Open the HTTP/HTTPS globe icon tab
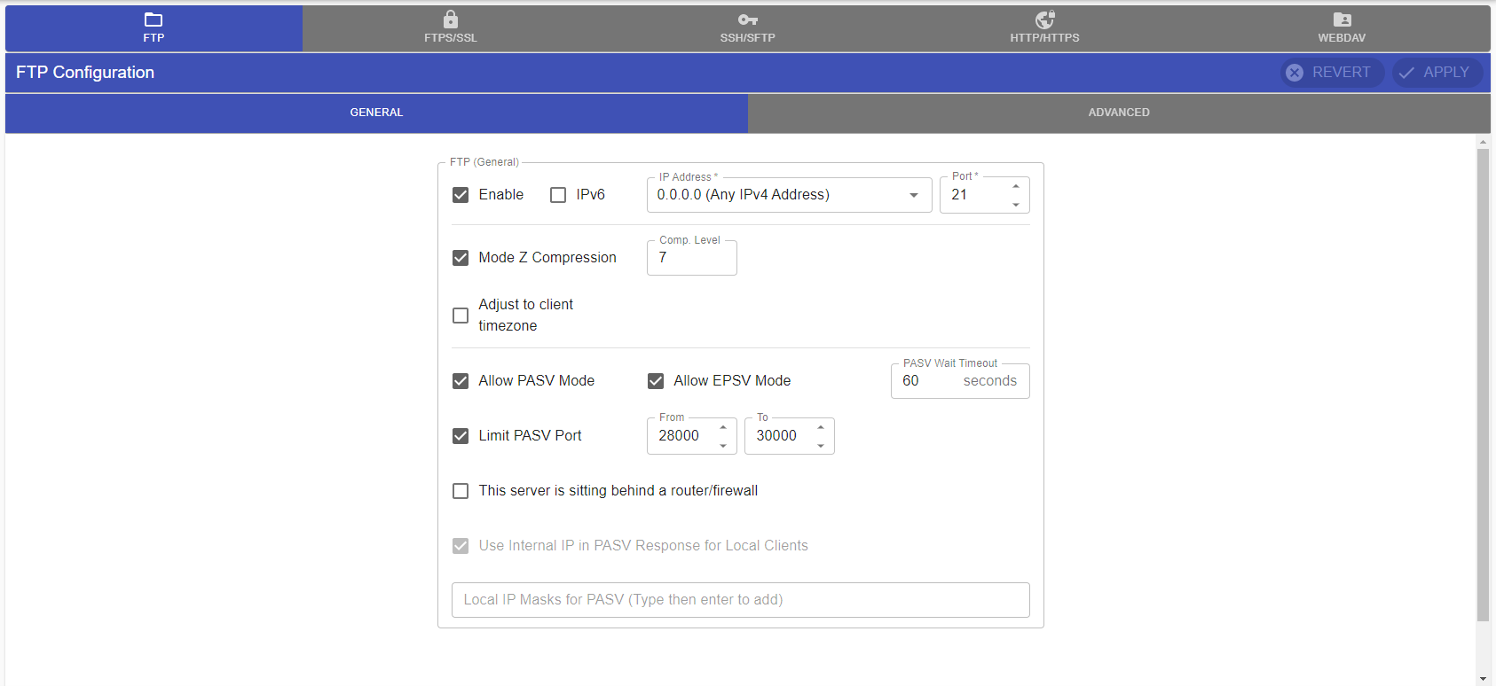This screenshot has width=1496, height=686. [1044, 27]
